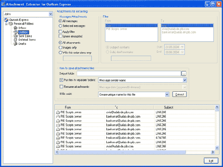Image resolution: width=223 pixels, height=167 pixels.
Task: Select the All attachments radio option
Action: [x=60, y=43]
